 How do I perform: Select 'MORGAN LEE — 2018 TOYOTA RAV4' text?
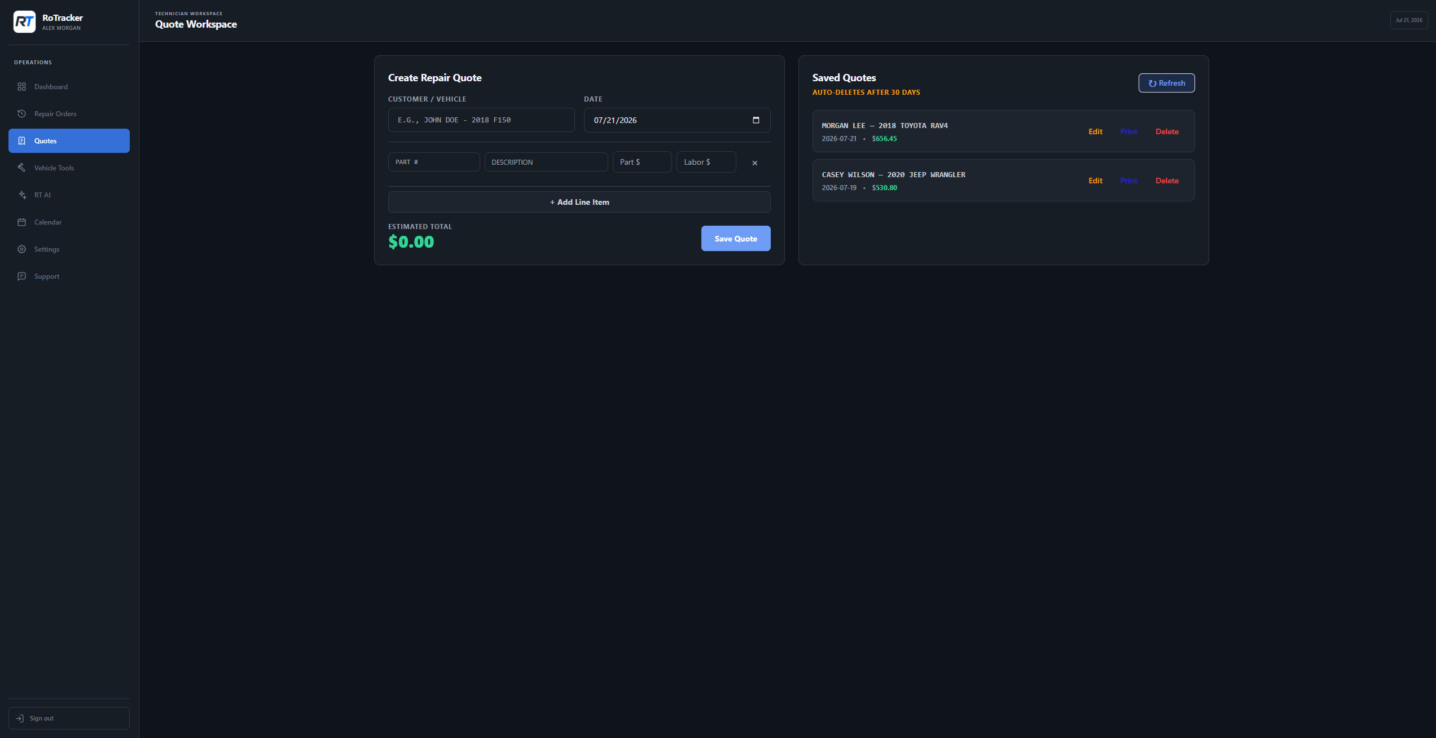coord(884,126)
